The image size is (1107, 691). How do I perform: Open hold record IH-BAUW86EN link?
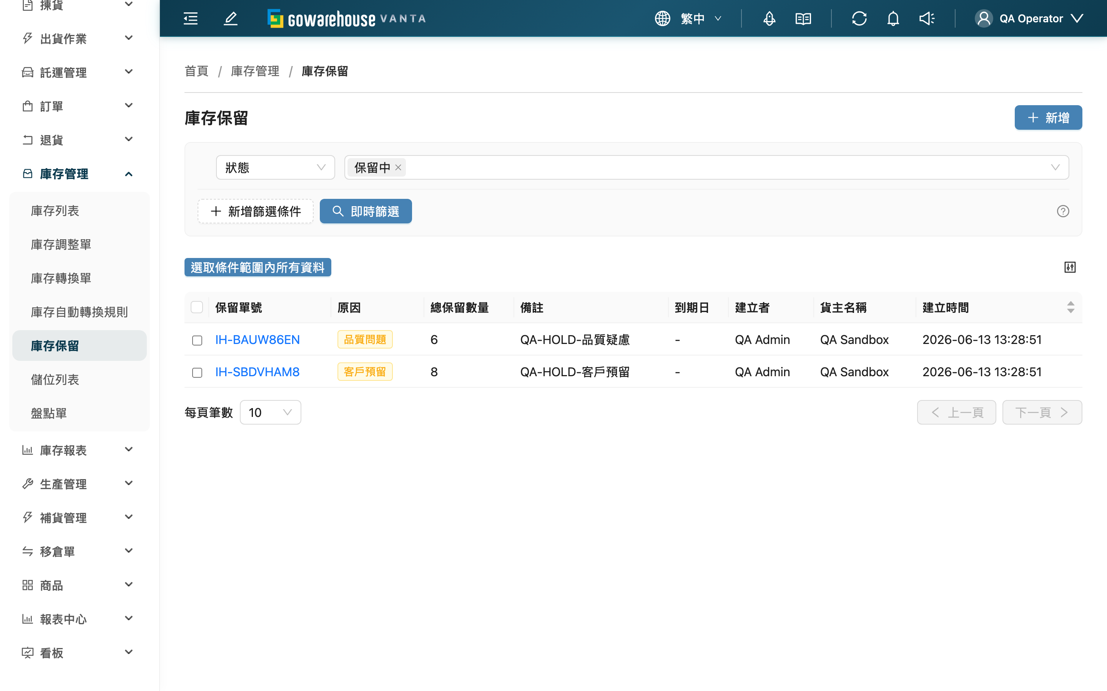click(x=258, y=340)
